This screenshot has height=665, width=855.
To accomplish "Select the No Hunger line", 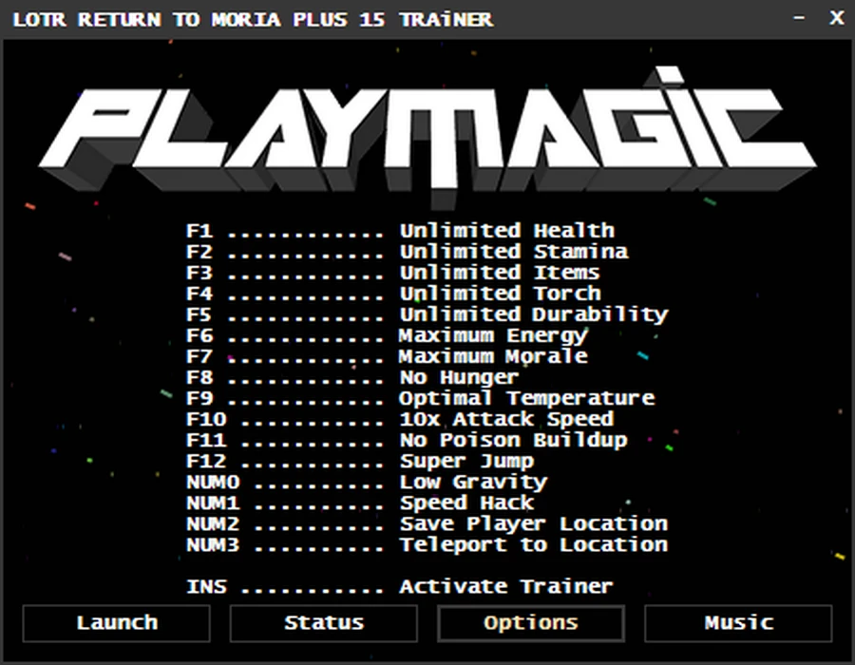I will [x=352, y=377].
